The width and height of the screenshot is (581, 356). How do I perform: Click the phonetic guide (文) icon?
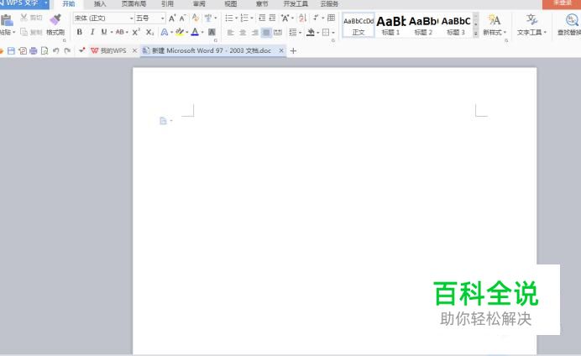[208, 18]
